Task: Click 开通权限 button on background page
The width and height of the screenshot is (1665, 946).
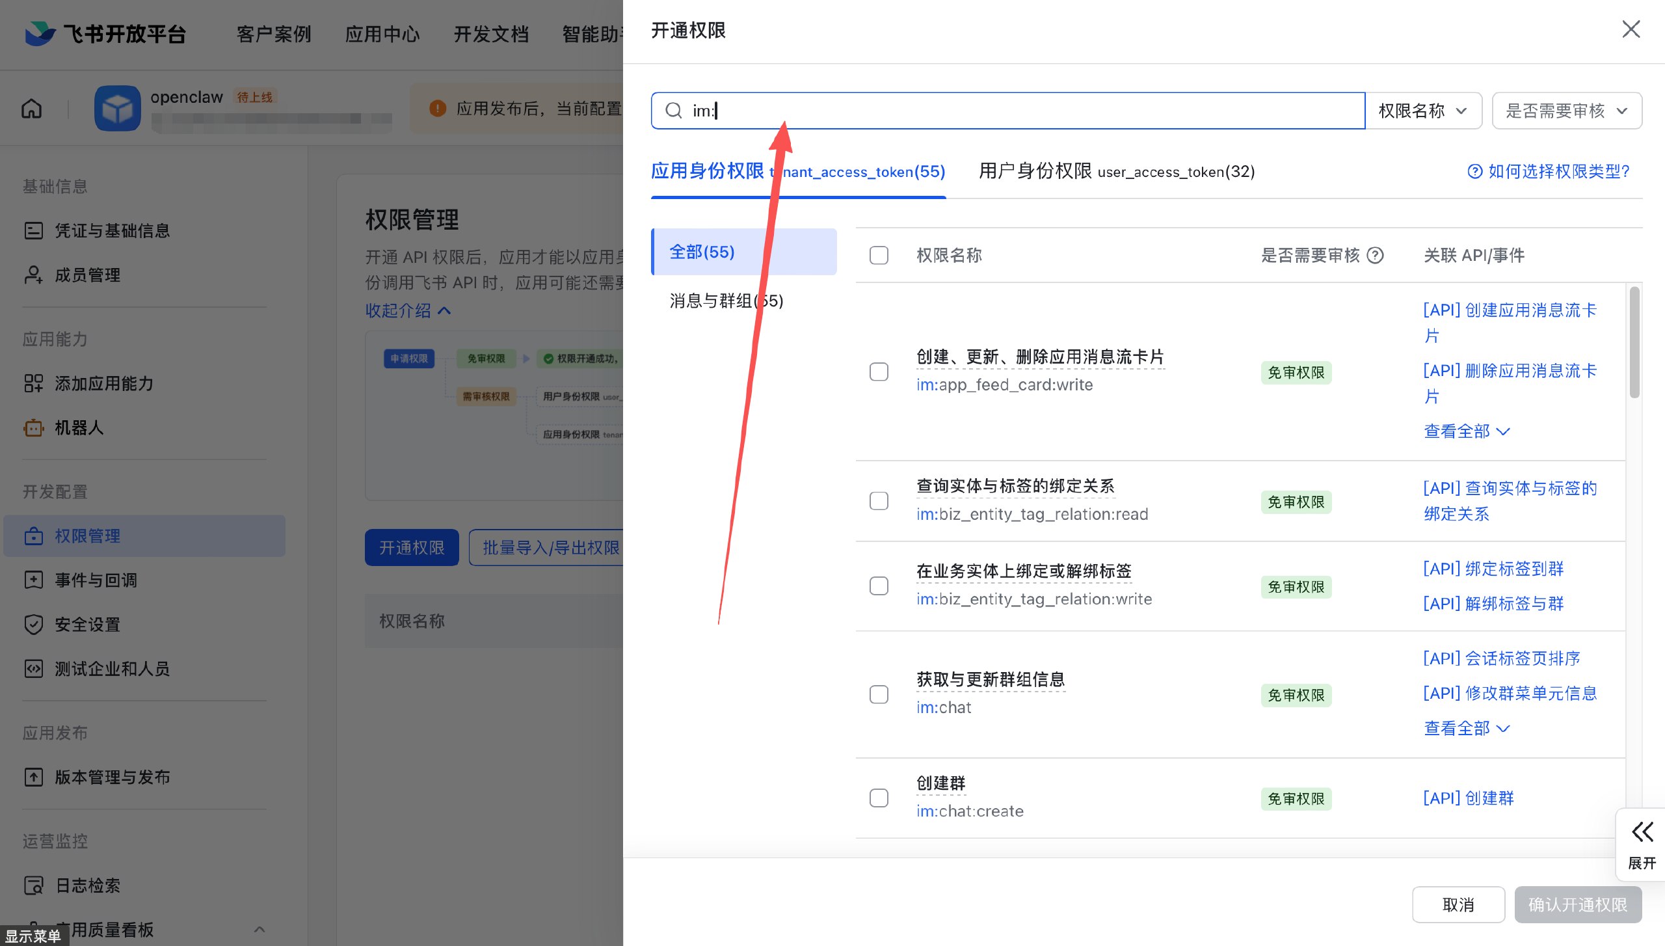Action: [x=412, y=547]
